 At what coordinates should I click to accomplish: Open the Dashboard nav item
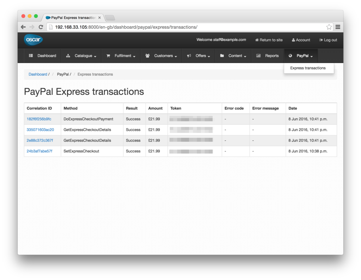[x=43, y=56]
